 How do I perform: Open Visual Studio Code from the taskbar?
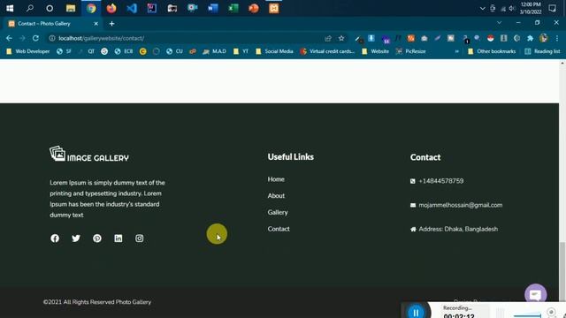coord(132,8)
